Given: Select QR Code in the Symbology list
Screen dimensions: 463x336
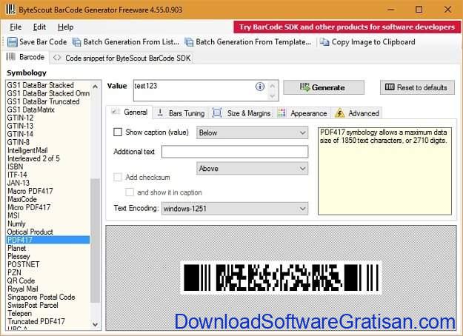Looking at the screenshot, I should (x=21, y=280).
